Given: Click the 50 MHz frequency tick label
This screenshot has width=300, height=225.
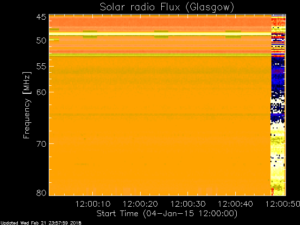Looking at the screenshot, I should click(41, 41).
